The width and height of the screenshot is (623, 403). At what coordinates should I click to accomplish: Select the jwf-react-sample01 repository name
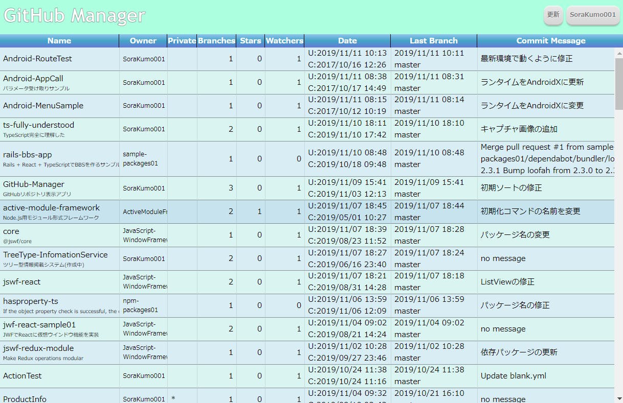point(39,325)
